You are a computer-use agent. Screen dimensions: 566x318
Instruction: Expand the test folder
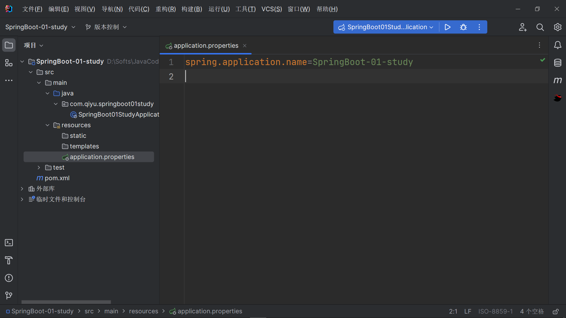[39, 167]
